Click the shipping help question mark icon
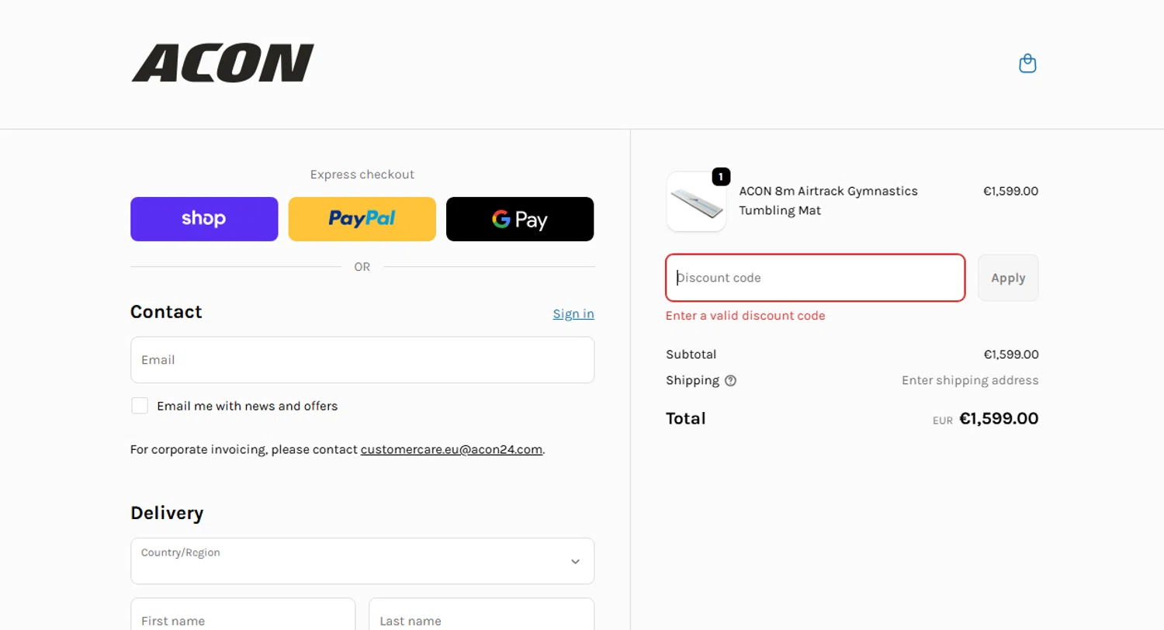1164x630 pixels. (x=730, y=381)
